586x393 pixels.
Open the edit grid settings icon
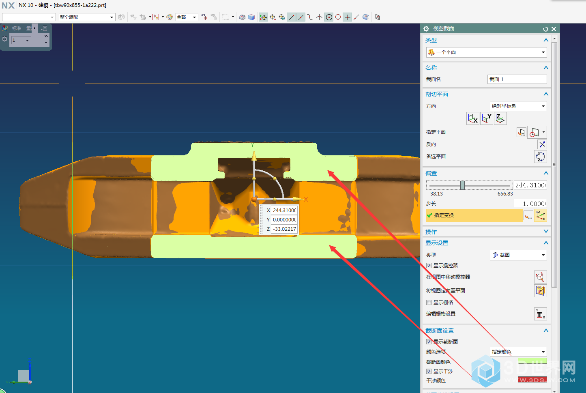(540, 314)
